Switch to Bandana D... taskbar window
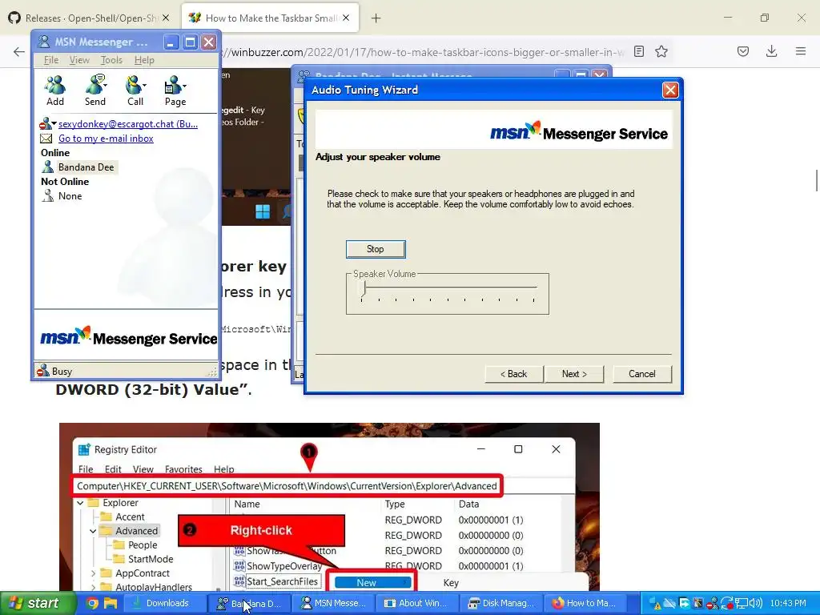820x615 pixels. (x=249, y=603)
